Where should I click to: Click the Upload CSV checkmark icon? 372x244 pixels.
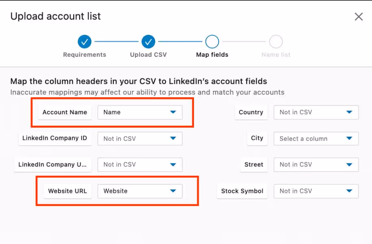pyautogui.click(x=148, y=42)
